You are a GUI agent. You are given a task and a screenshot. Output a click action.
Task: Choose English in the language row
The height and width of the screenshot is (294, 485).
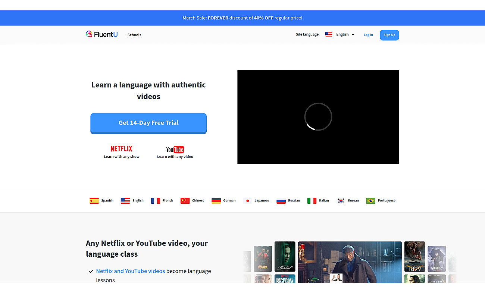point(138,201)
